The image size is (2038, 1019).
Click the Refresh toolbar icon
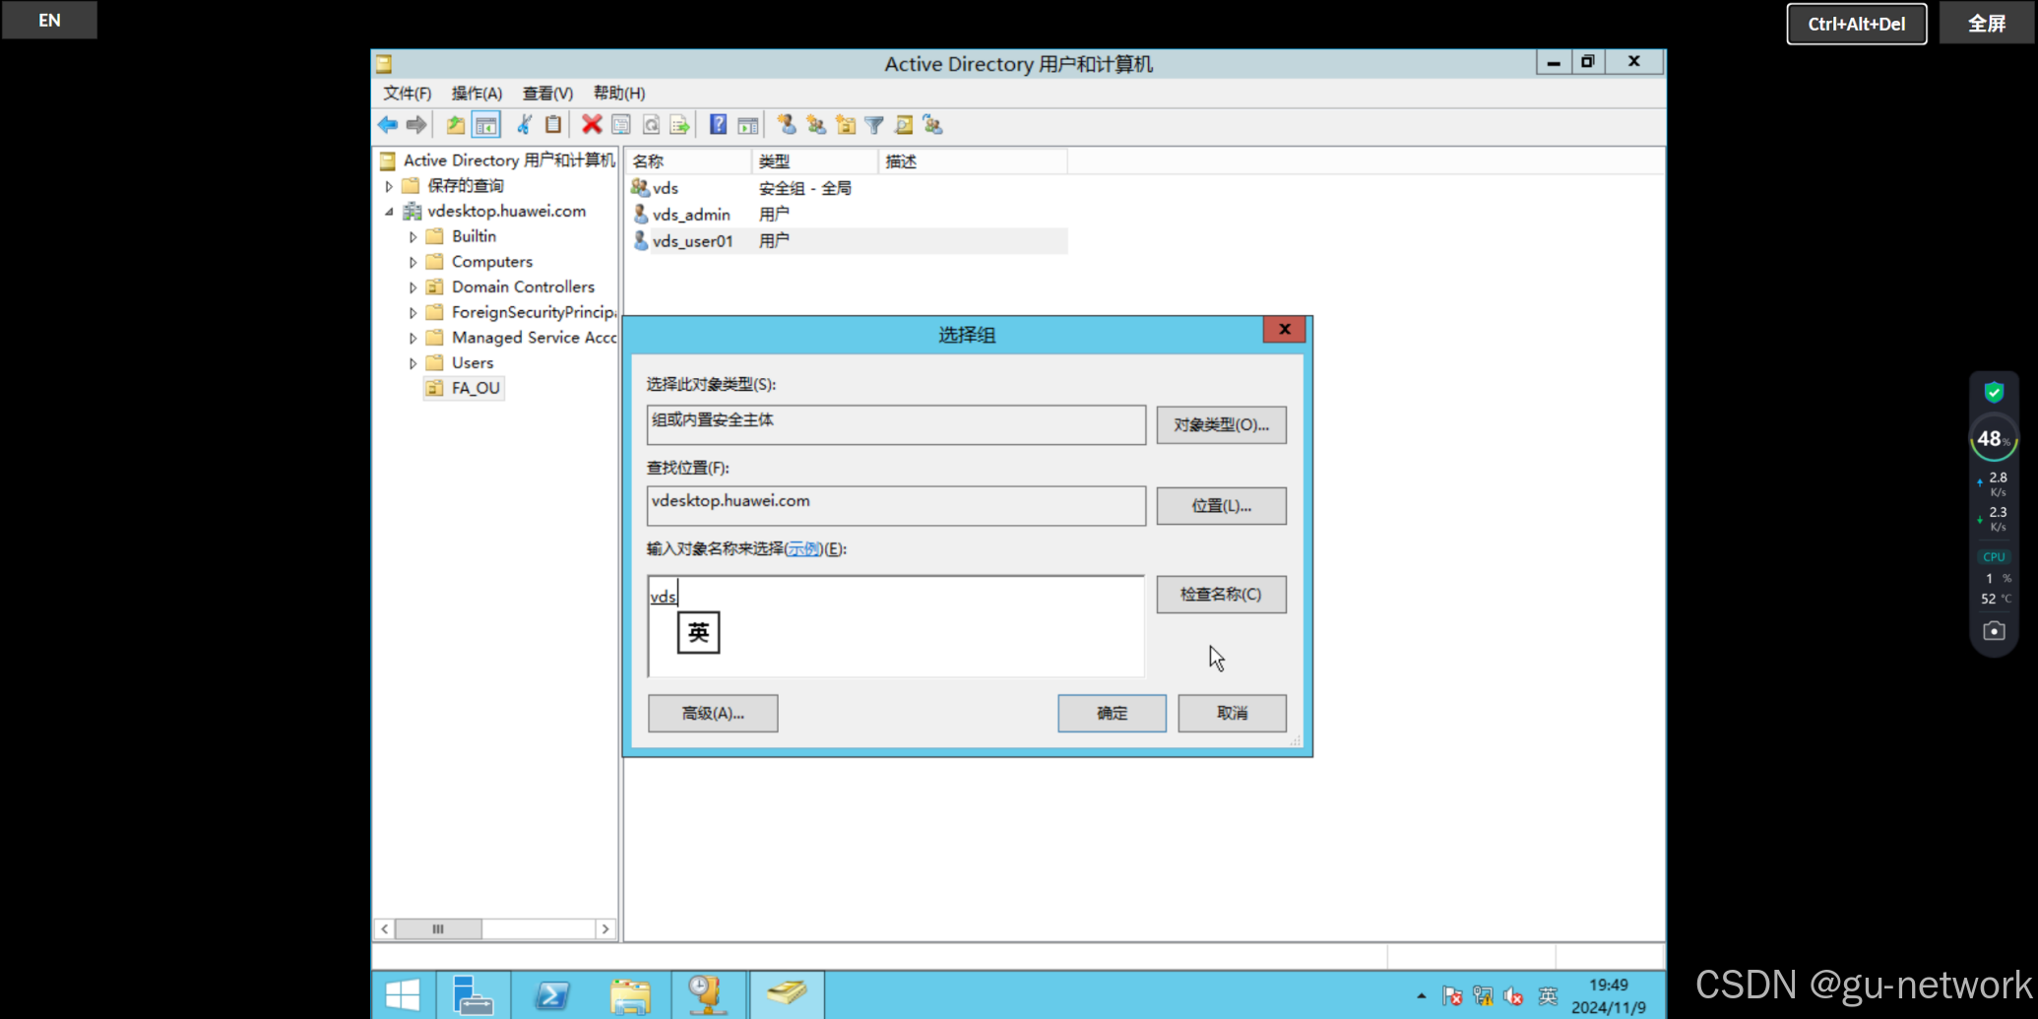click(651, 125)
